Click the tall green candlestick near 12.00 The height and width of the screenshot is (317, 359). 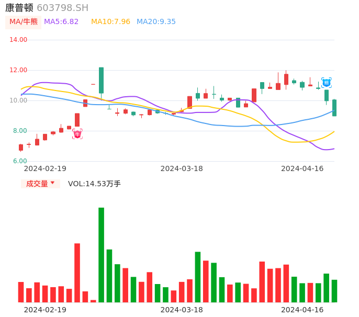(101, 80)
